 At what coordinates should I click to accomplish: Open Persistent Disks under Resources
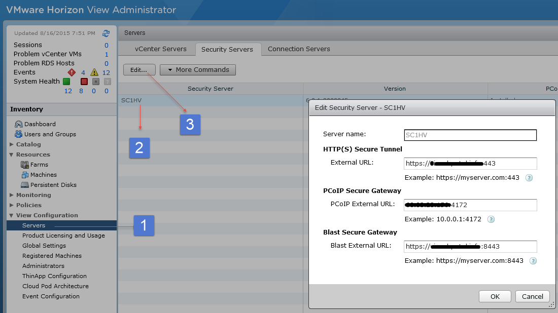[53, 185]
